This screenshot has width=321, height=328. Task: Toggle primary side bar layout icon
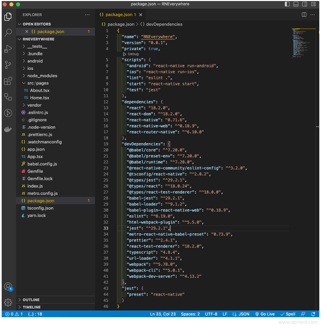coord(287,4)
